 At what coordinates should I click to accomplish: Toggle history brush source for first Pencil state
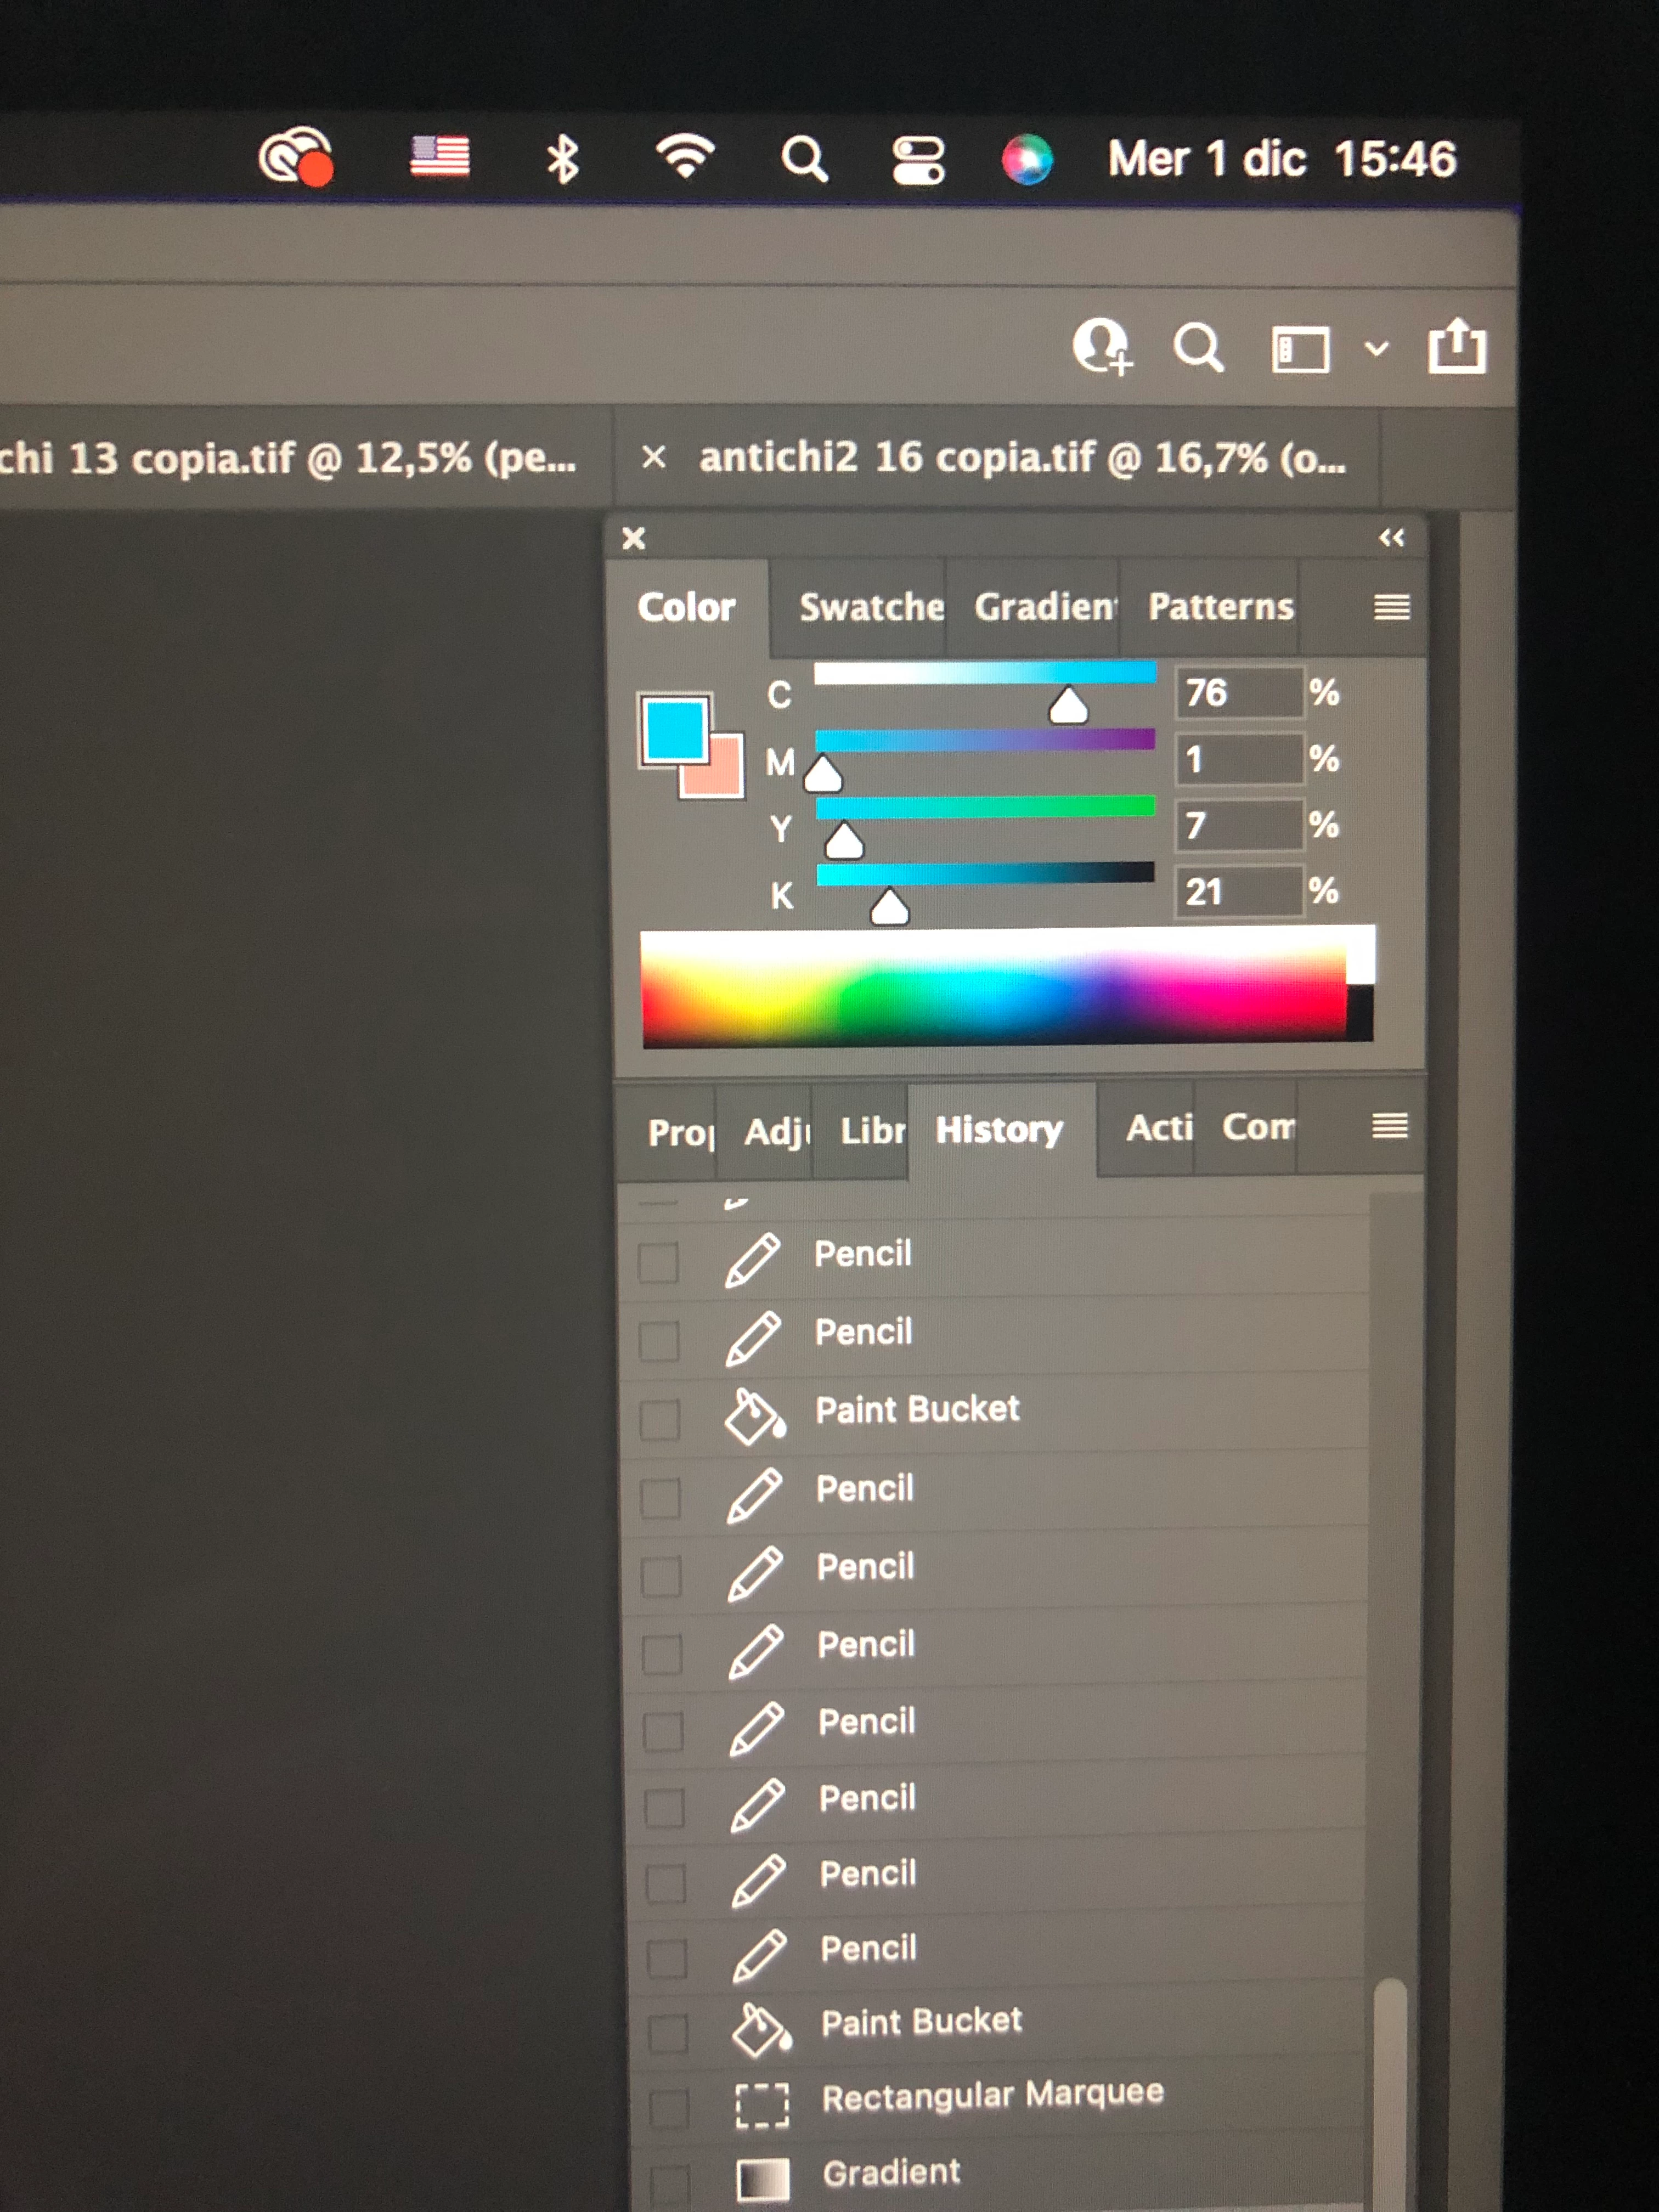[x=658, y=1262]
